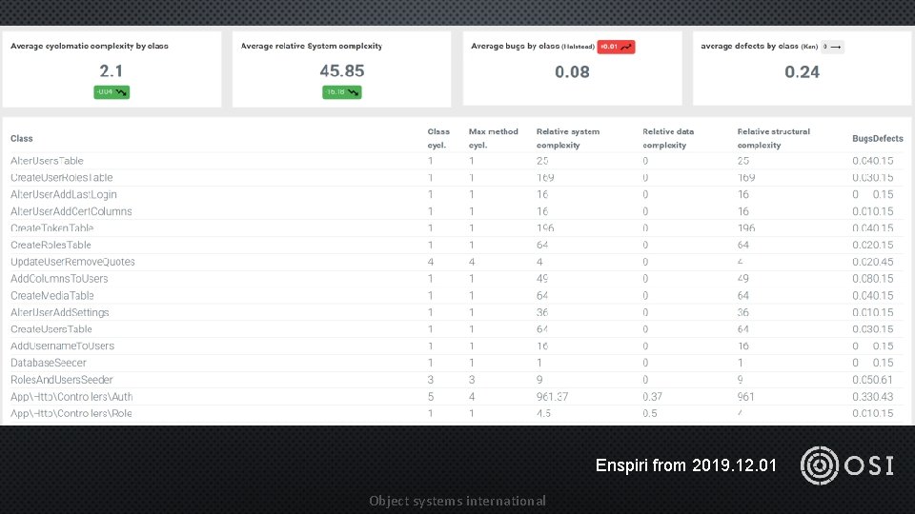The image size is (915, 514).
Task: Click the 0.330.43 cell in Controllers\Auth row
Action: click(x=872, y=397)
